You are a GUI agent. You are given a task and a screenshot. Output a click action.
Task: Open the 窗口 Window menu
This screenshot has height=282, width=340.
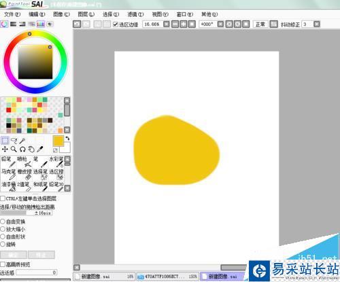pos(185,14)
